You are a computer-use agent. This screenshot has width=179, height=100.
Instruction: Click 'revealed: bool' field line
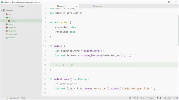click(65, 32)
